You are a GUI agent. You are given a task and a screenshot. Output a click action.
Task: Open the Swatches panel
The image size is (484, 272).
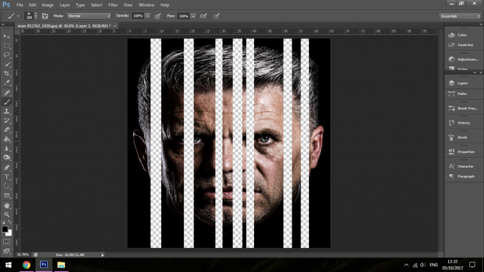(x=464, y=45)
